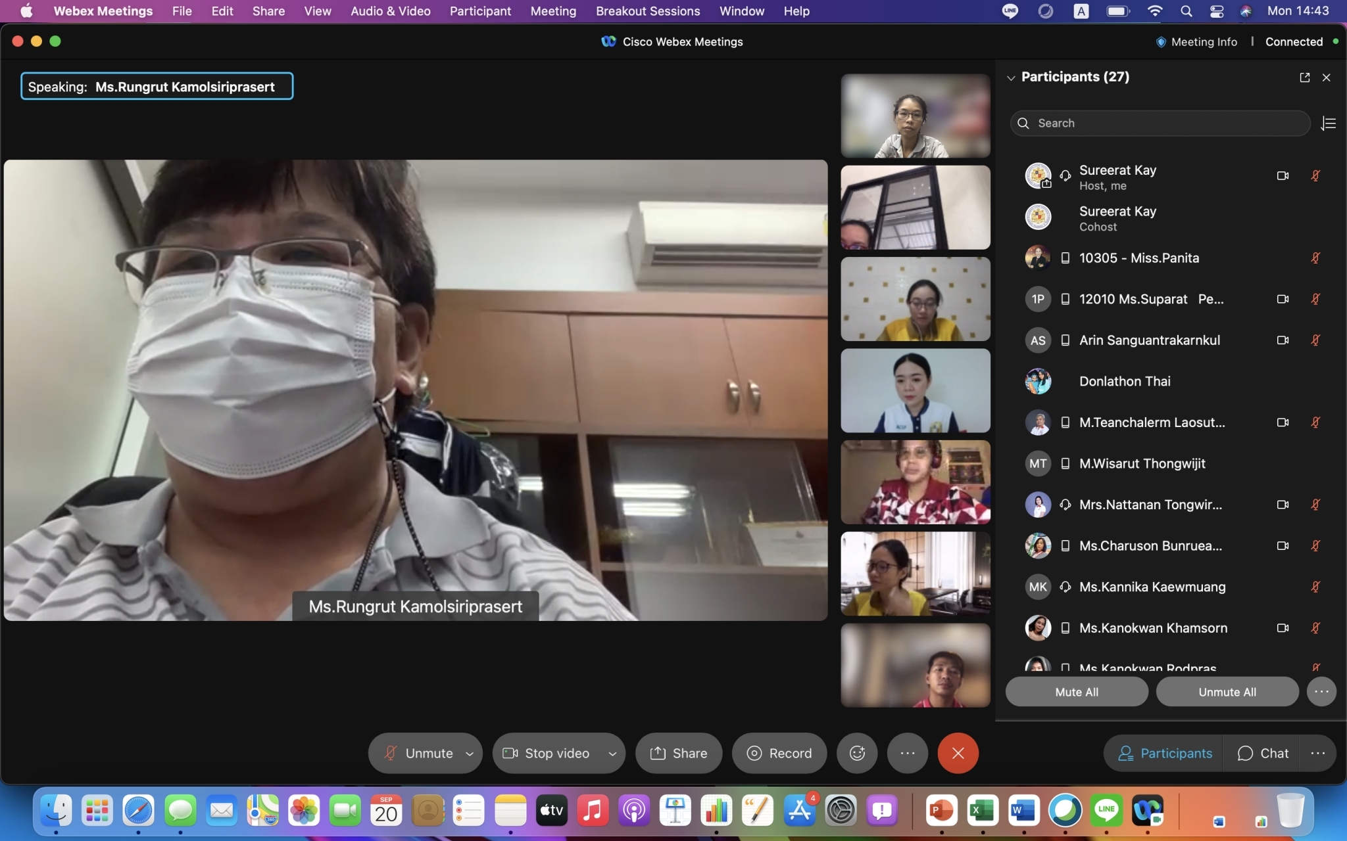This screenshot has width=1347, height=841.
Task: Unmute M.Teanchalerm Laosut participant
Action: click(1315, 422)
